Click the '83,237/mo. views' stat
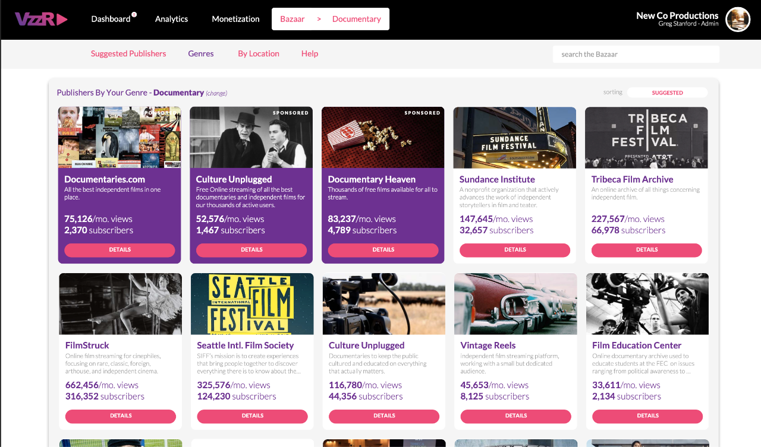The image size is (761, 447). pyautogui.click(x=361, y=219)
